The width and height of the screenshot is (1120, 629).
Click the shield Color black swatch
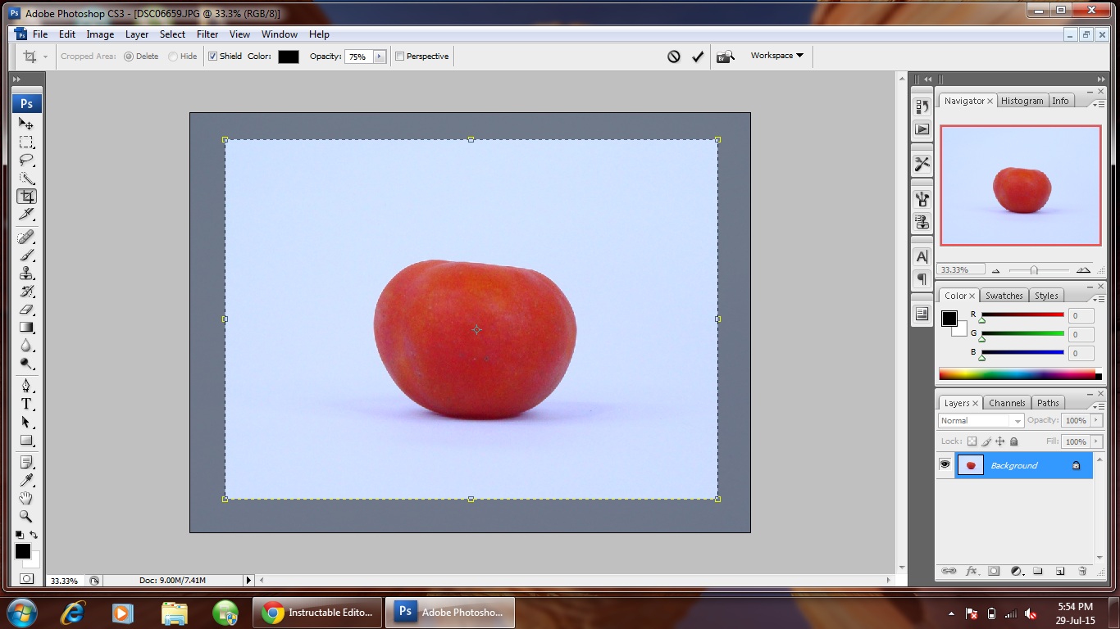point(289,57)
